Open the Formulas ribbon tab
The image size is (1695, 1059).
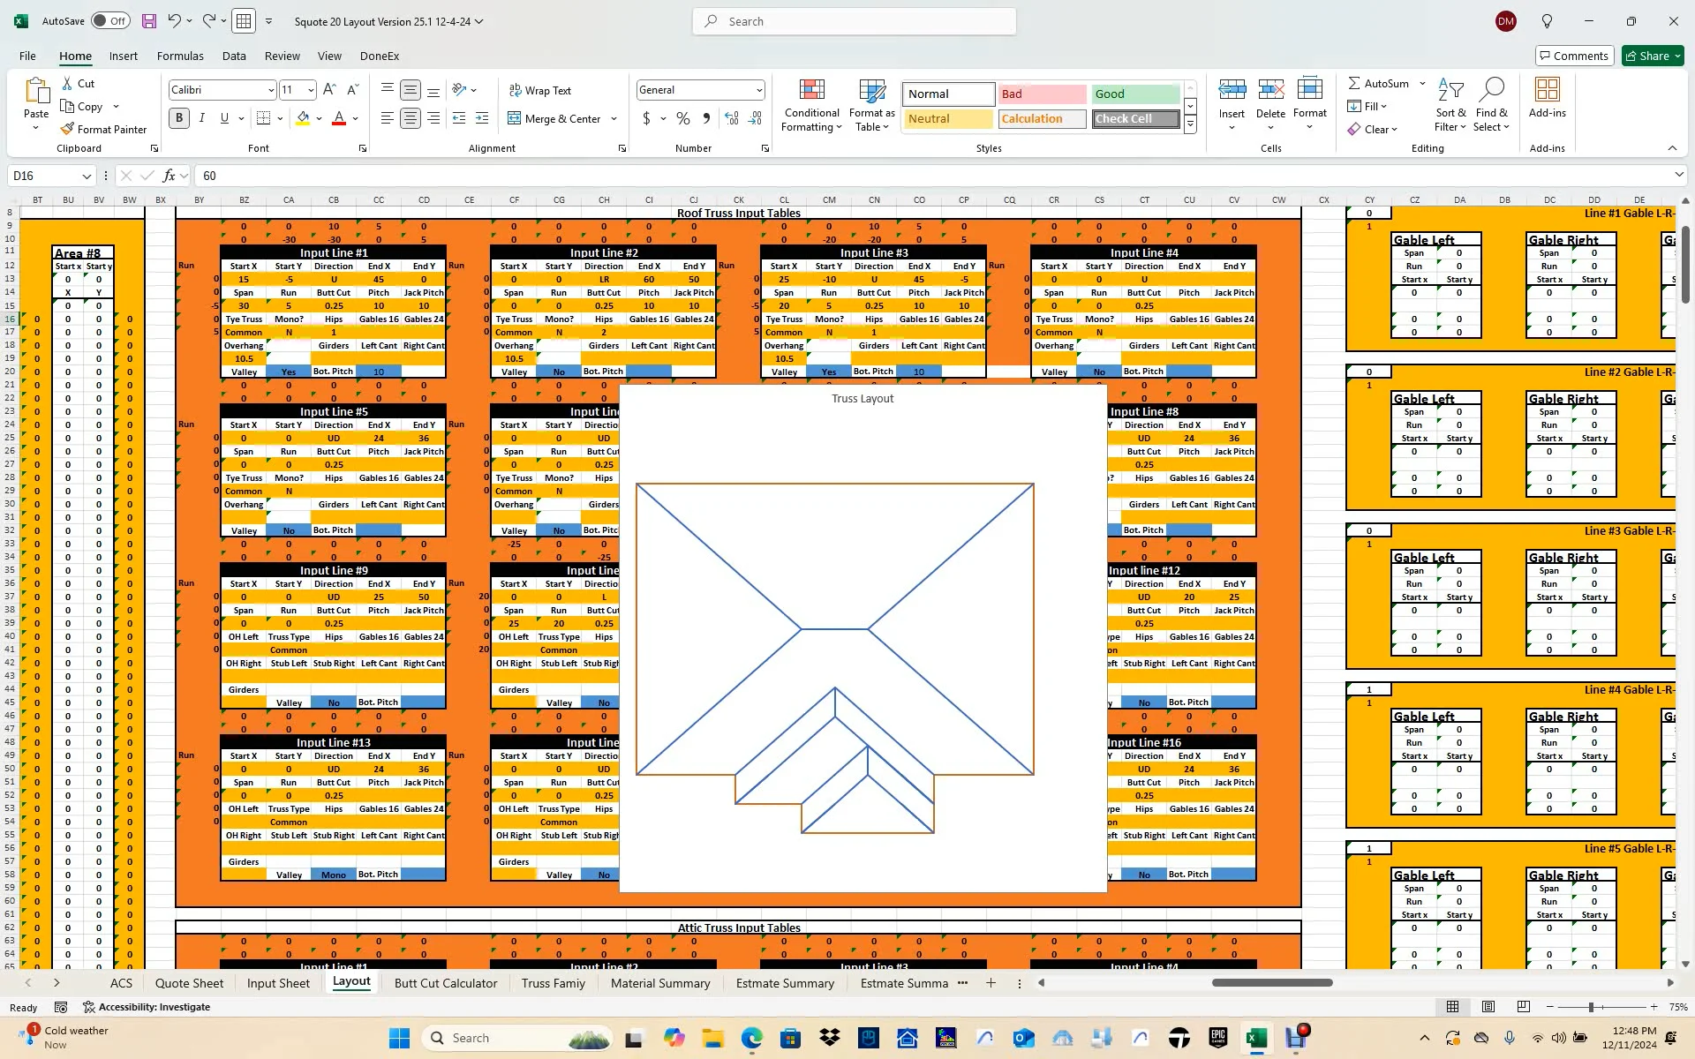coord(180,56)
